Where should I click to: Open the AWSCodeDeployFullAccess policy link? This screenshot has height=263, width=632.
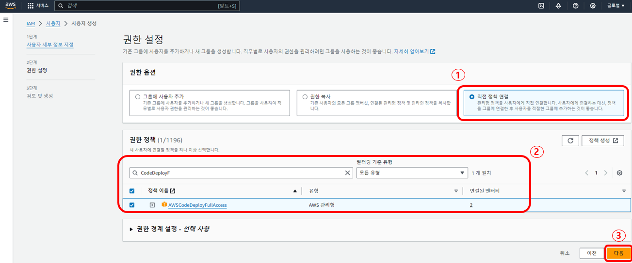(x=197, y=205)
